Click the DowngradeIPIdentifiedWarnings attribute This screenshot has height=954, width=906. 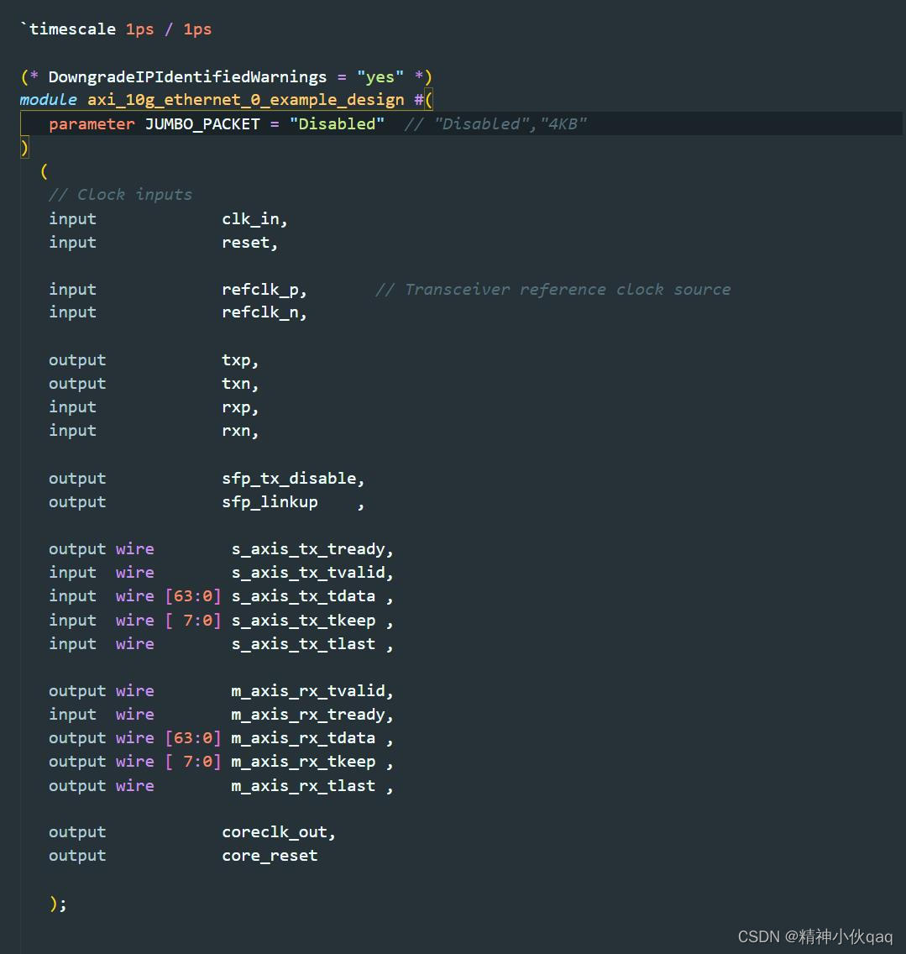click(187, 76)
